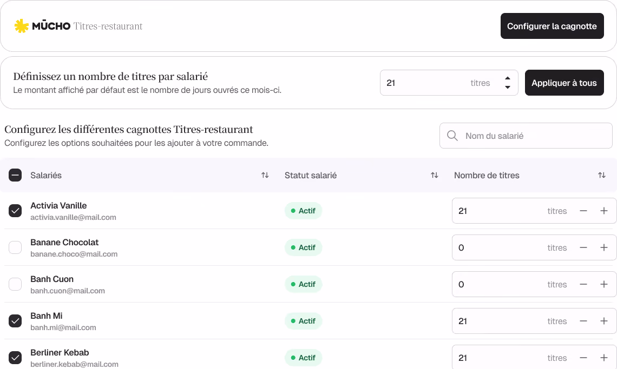Decrease titres for Banane Chocolat
The height and width of the screenshot is (369, 617).
click(x=583, y=247)
